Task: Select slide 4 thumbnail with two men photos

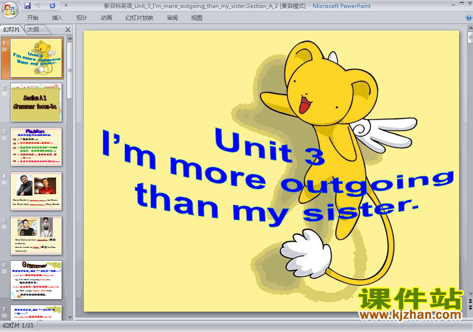Action: pos(36,191)
